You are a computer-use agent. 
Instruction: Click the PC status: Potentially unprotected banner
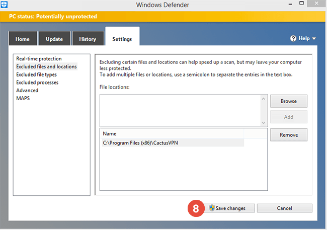pyautogui.click(x=162, y=17)
